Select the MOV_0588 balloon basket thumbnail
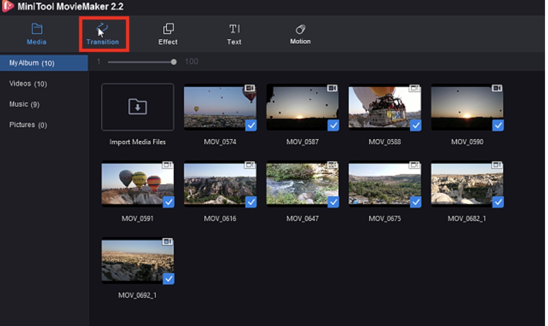This screenshot has height=326, width=548. coord(385,107)
